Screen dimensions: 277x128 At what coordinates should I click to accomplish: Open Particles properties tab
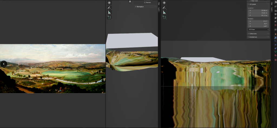tap(275, 41)
